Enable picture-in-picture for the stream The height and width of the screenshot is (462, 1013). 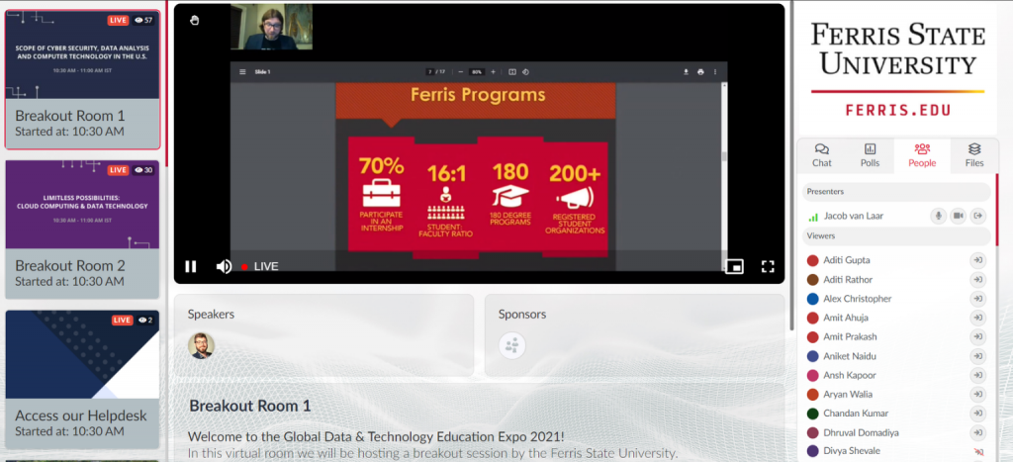tap(735, 266)
